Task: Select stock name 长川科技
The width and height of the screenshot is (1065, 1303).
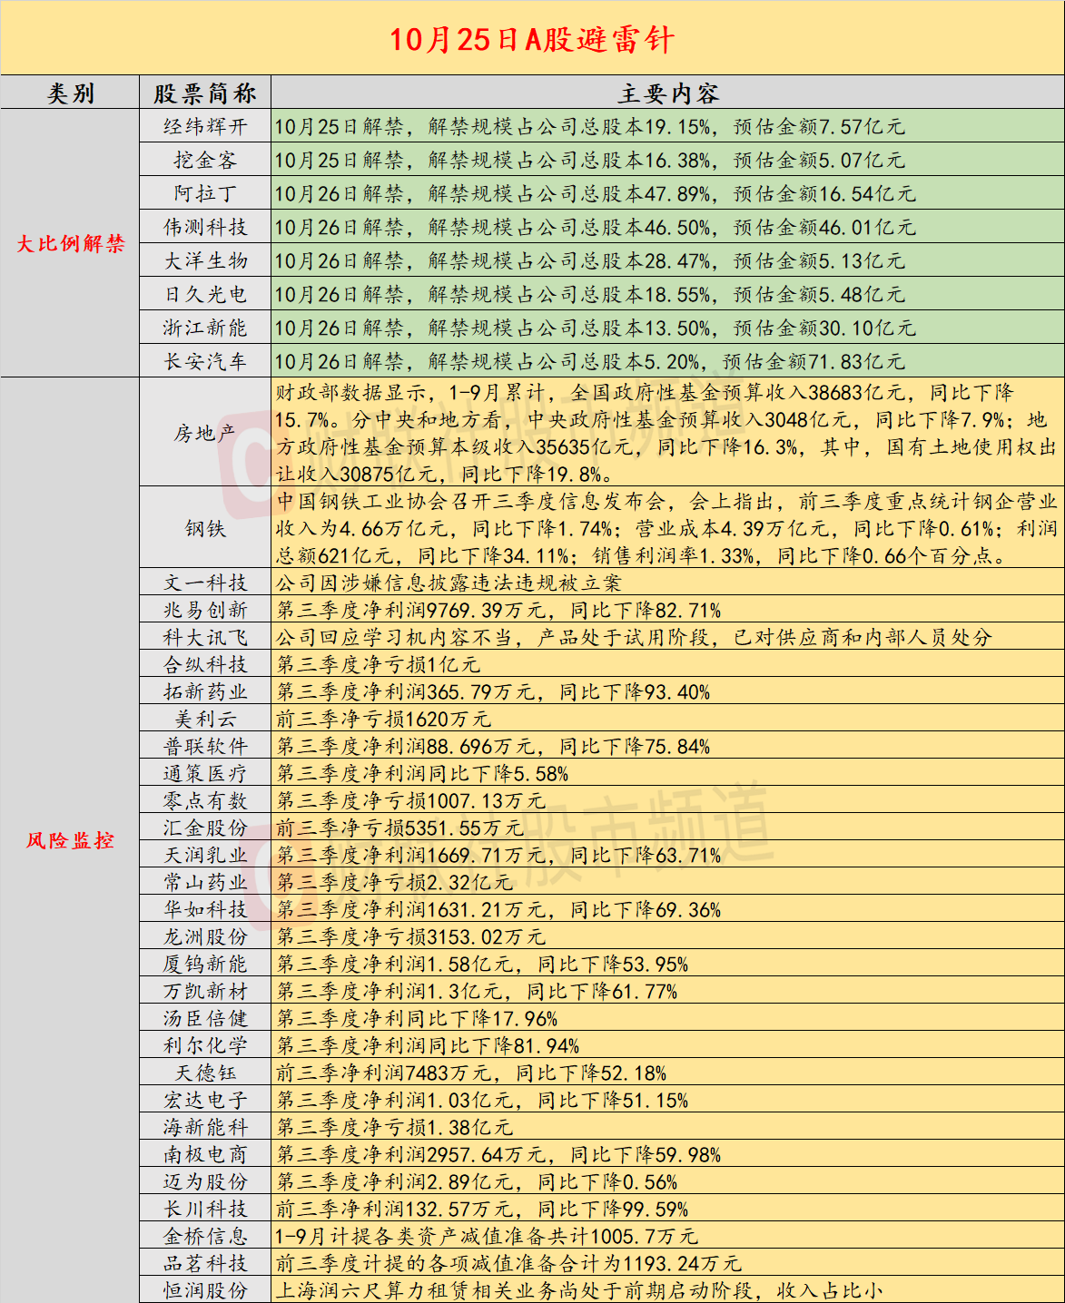Action: point(205,1209)
